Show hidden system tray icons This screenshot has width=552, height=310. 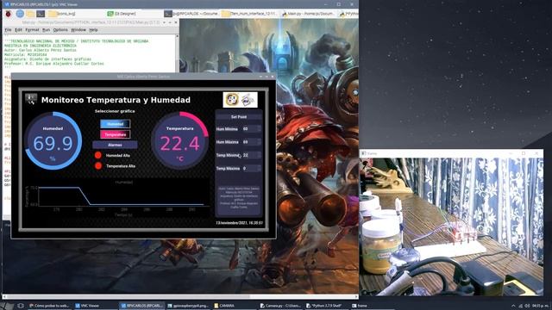click(x=513, y=307)
